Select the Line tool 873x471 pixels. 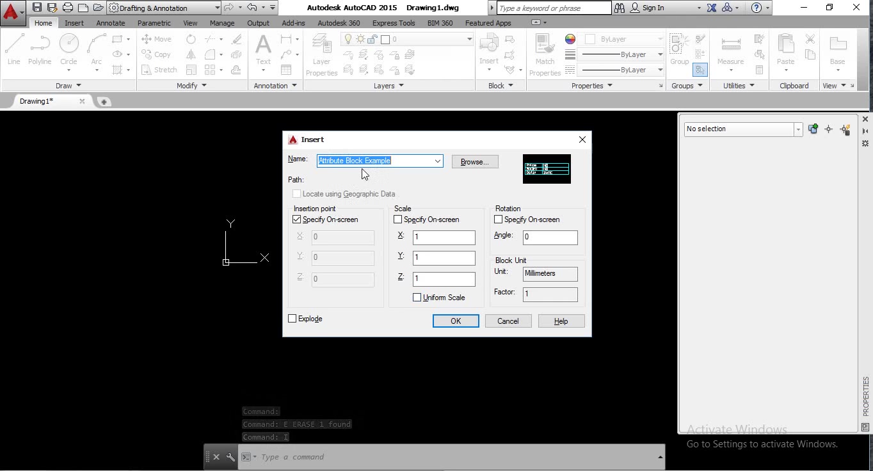click(14, 50)
